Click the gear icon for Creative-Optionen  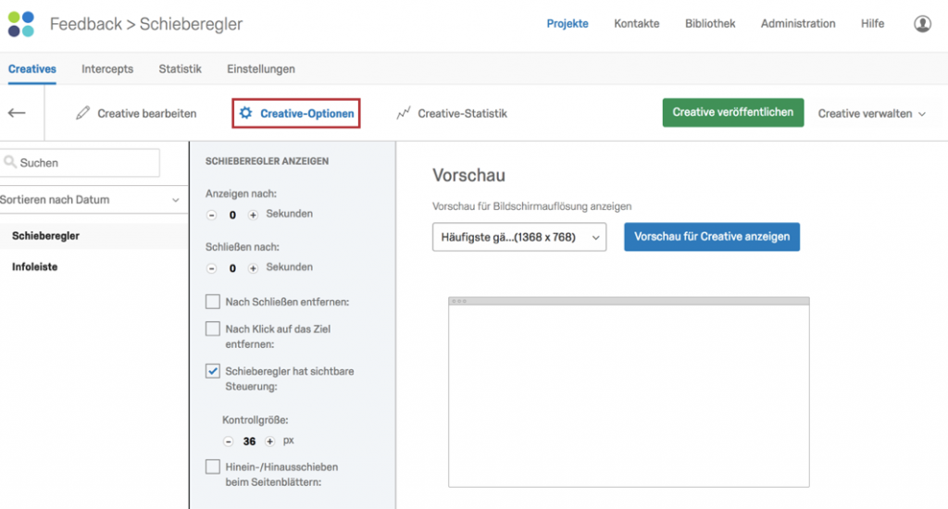[245, 113]
